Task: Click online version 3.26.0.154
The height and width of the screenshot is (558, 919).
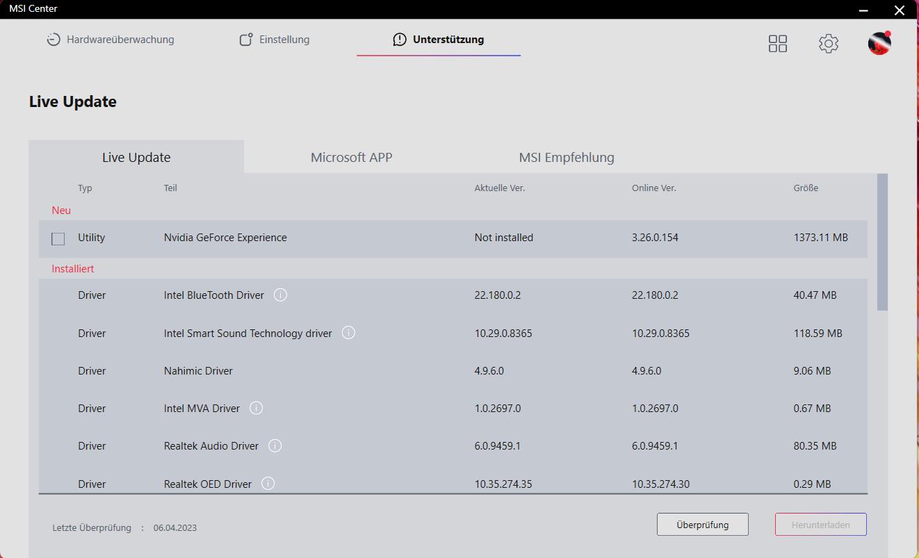Action: click(655, 238)
